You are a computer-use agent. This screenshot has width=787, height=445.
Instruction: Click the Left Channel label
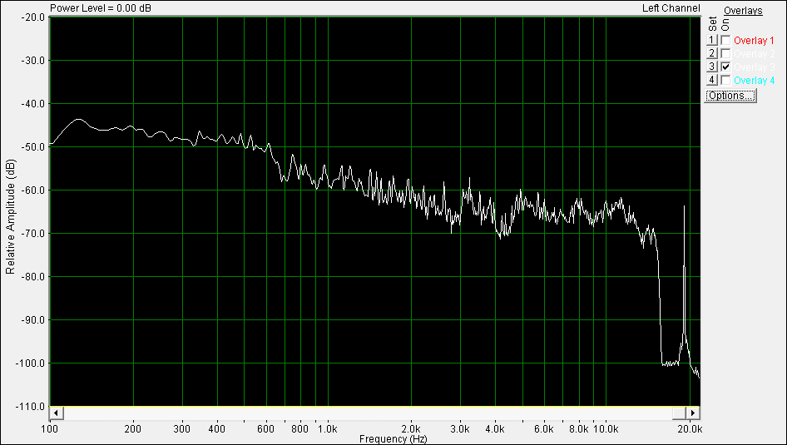click(671, 8)
